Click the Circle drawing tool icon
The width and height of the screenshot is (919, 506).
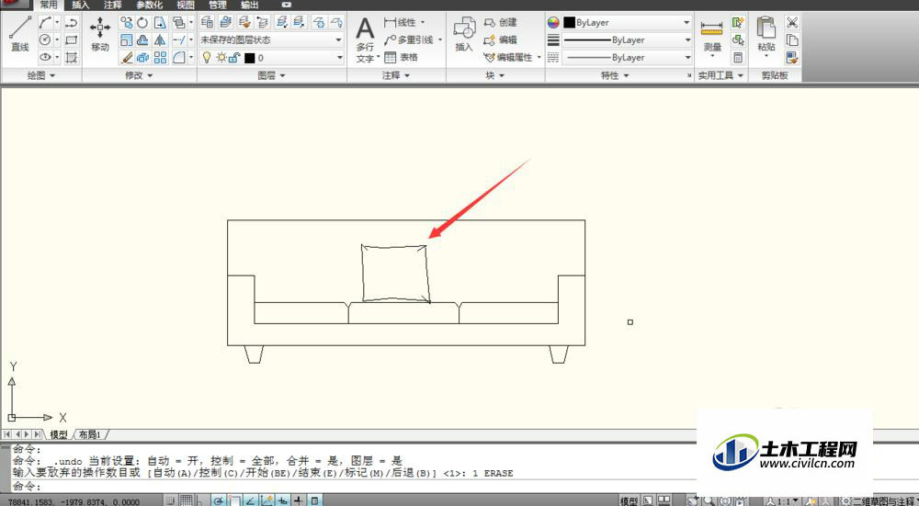[x=45, y=39]
